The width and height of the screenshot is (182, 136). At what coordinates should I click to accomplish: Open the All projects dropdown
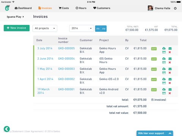(x=45, y=28)
